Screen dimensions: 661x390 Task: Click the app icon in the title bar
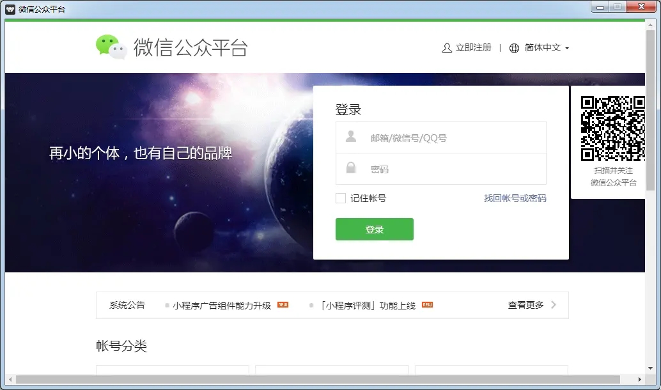(x=10, y=10)
